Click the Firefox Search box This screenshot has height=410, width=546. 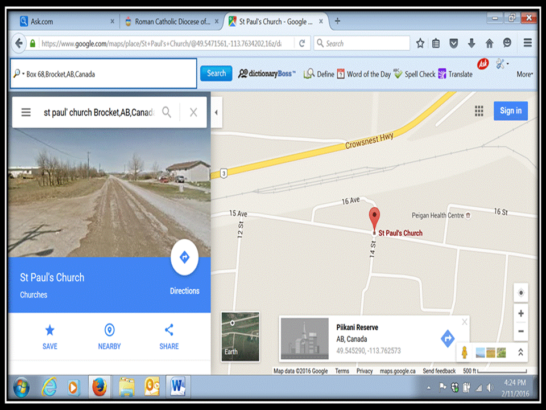[362, 43]
